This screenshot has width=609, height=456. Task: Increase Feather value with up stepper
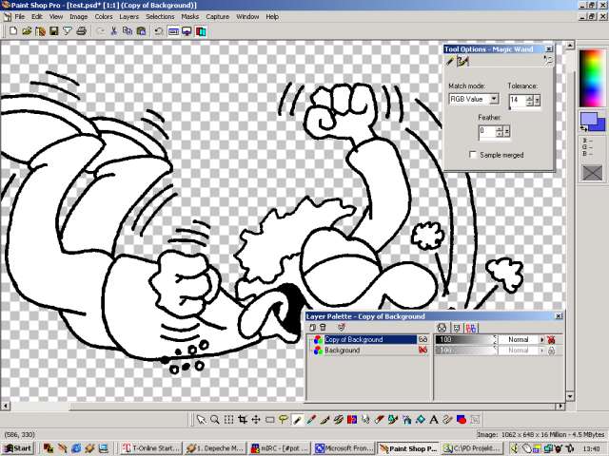500,129
